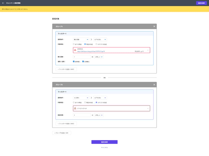Image resolution: width=209 pixels, height=156 pixels.
Task: Select カテゴリを指定 radio in グループ1
Action: click(96, 44)
